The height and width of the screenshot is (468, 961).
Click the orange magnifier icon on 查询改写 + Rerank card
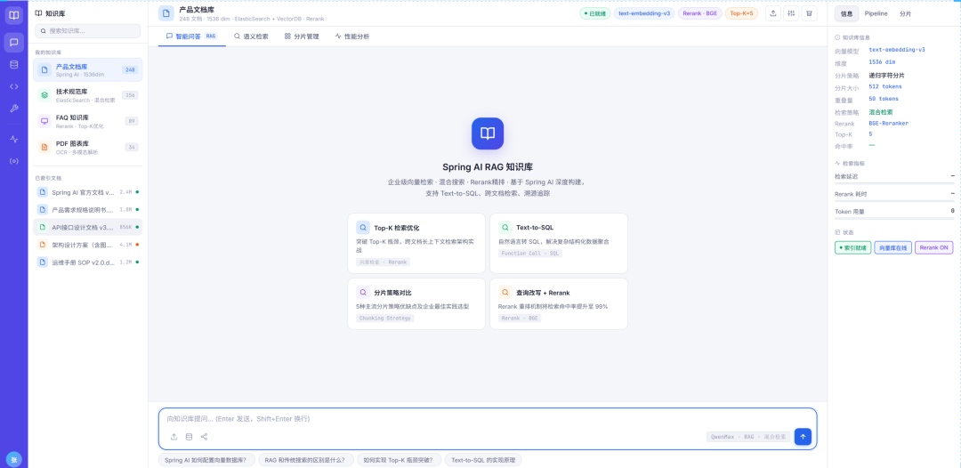[x=505, y=292]
